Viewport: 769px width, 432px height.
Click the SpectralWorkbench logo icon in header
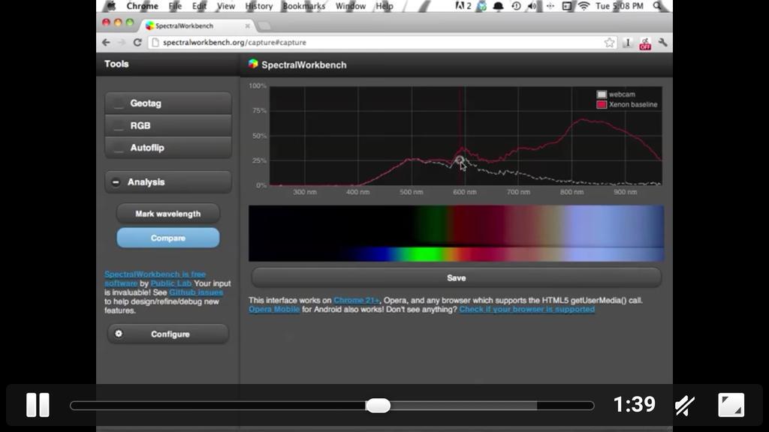point(253,64)
